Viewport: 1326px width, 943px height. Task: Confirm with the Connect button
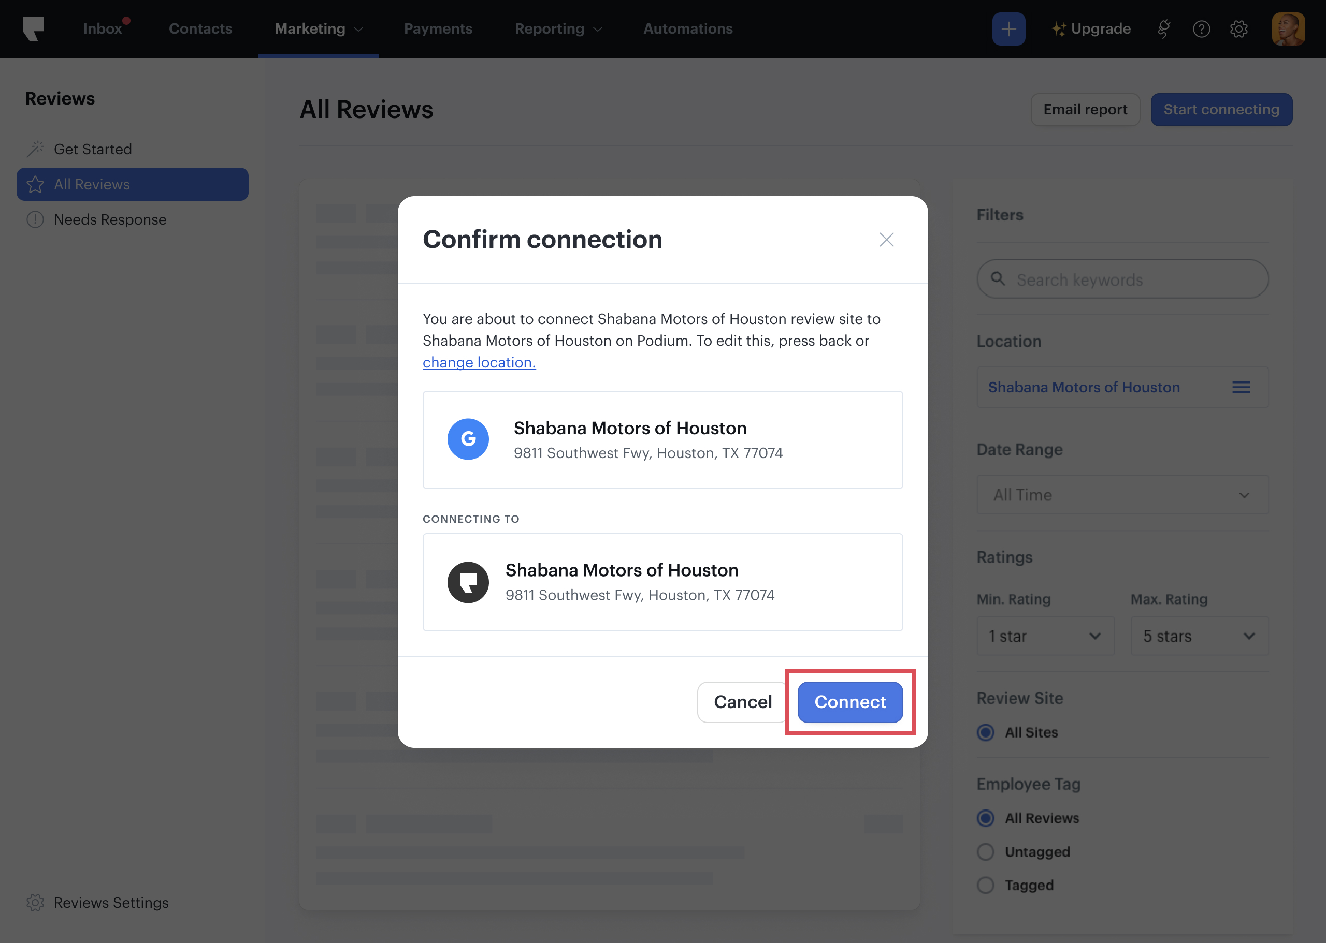coord(849,702)
